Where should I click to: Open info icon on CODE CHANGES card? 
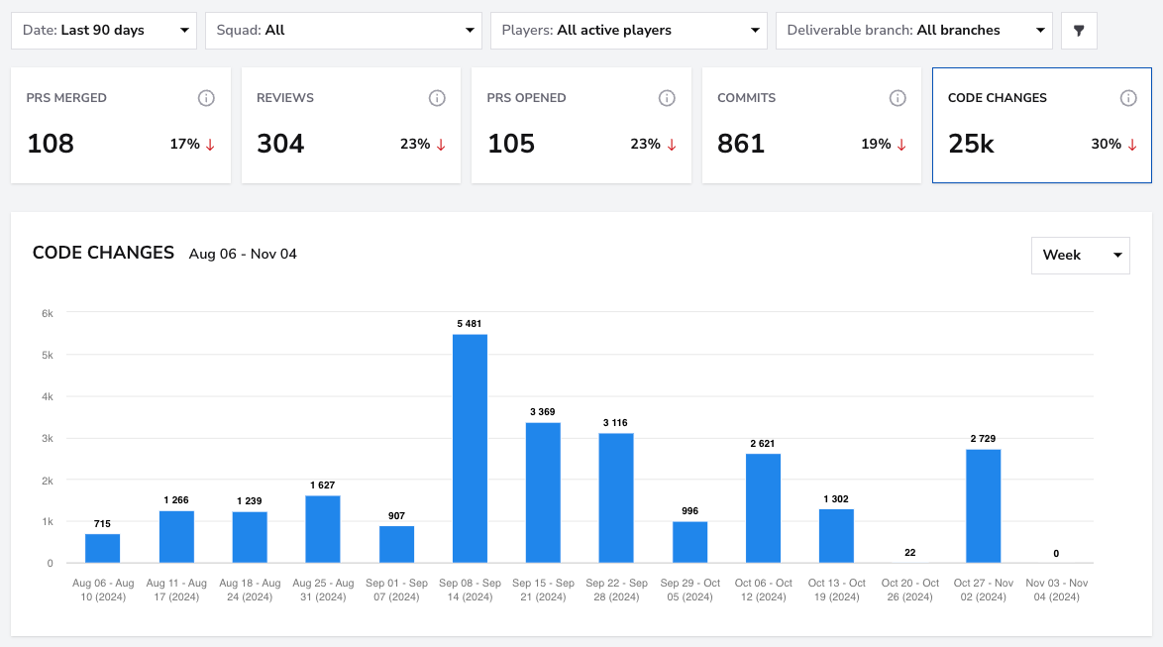click(x=1128, y=98)
